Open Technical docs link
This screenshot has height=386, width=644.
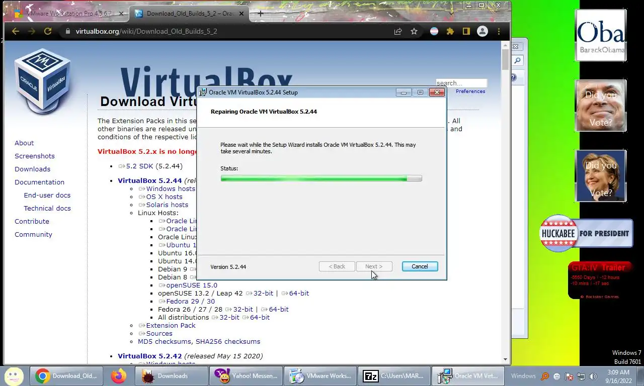tap(47, 209)
